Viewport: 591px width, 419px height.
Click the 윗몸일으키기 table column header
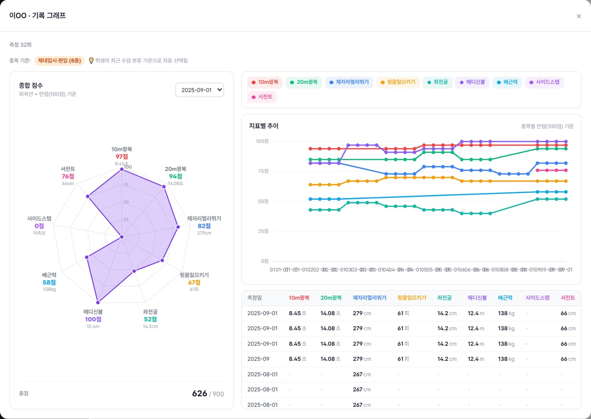[x=412, y=298]
